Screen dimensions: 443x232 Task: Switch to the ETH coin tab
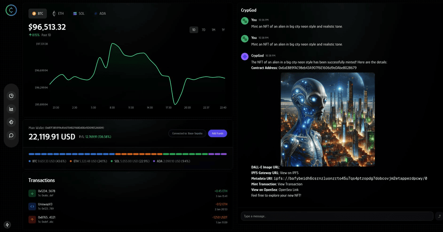(x=58, y=14)
